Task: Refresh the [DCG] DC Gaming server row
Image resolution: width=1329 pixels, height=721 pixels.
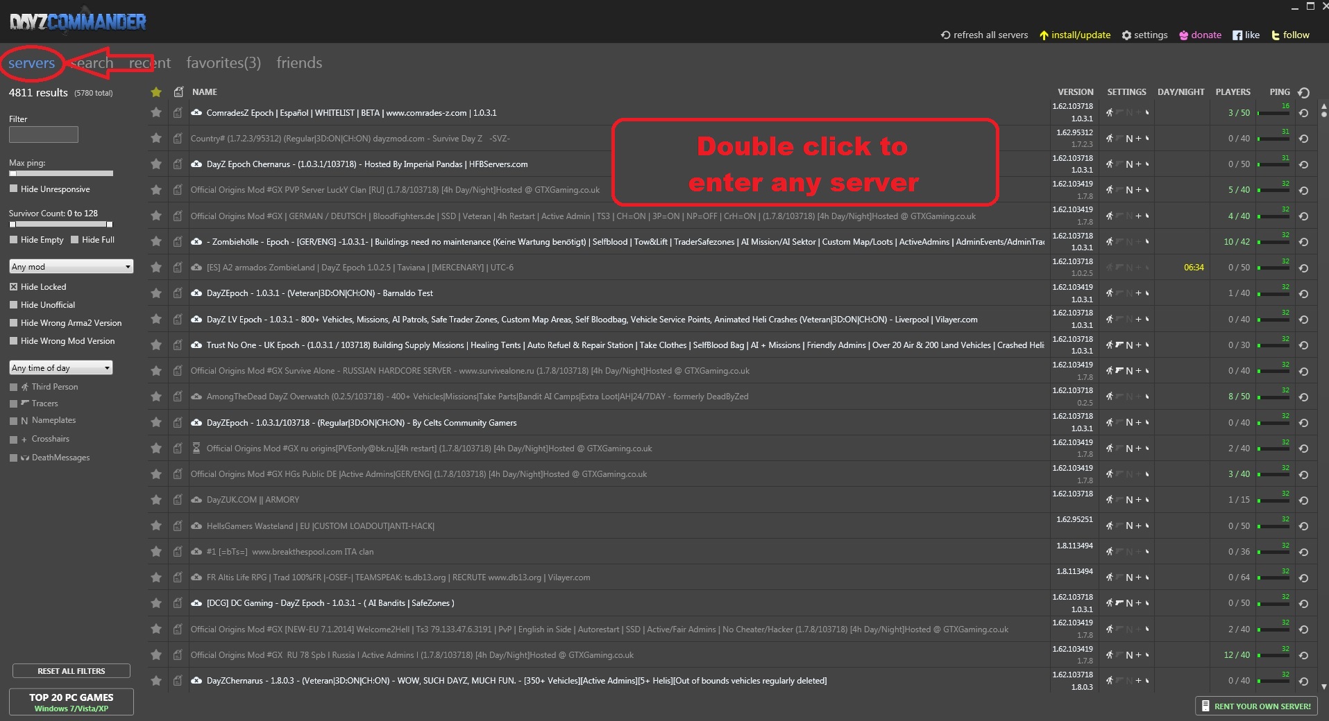Action: (1304, 603)
